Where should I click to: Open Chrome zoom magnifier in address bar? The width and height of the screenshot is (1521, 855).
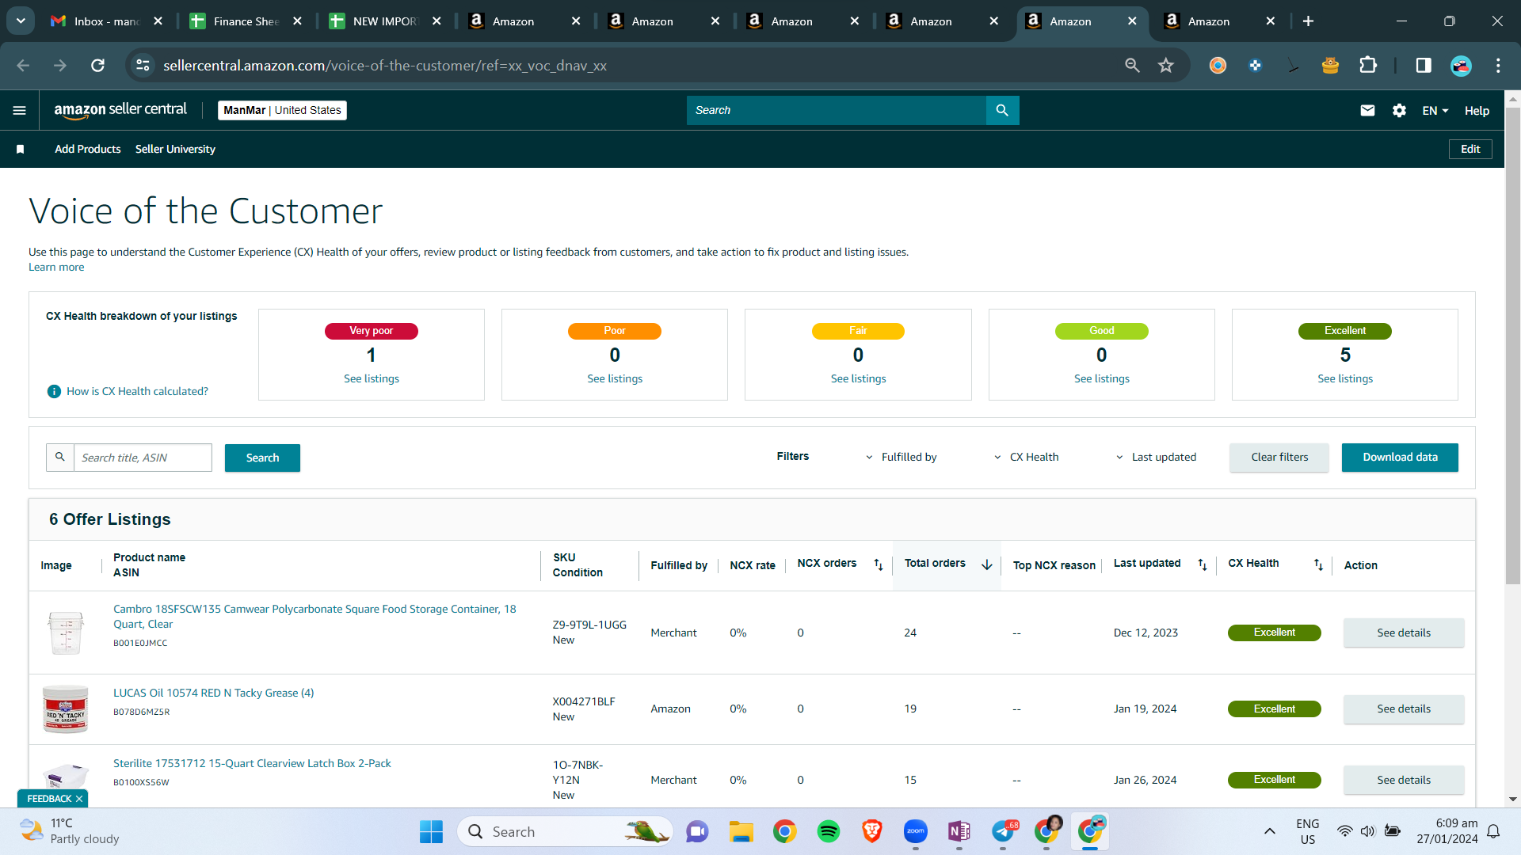[x=1132, y=66]
